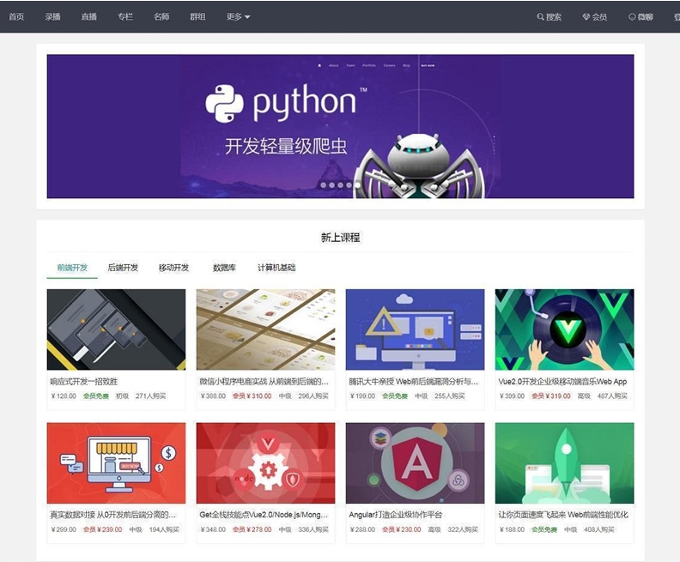The image size is (680, 562).
Task: Click title 微信小程序电商实战 从前端到后端
Action: coord(264,382)
